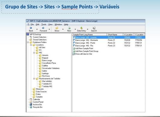Sort by Y Location column header
The image size is (160, 117).
[x=139, y=35]
